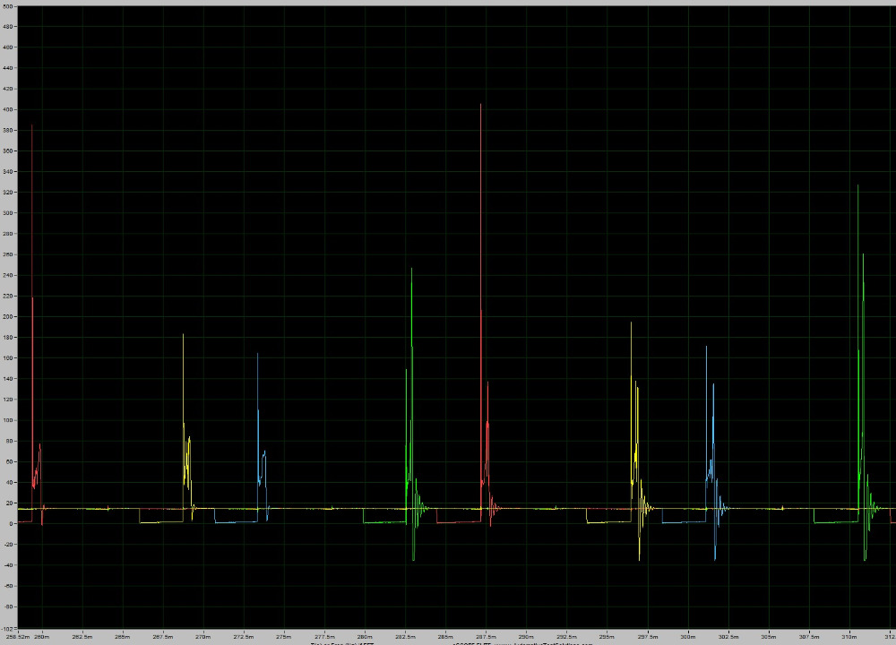Click the first red spike peak near 260m

tap(32, 125)
